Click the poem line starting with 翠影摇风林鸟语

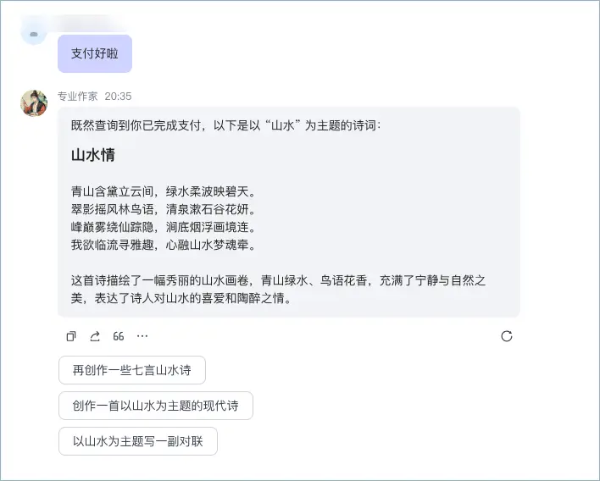point(164,209)
